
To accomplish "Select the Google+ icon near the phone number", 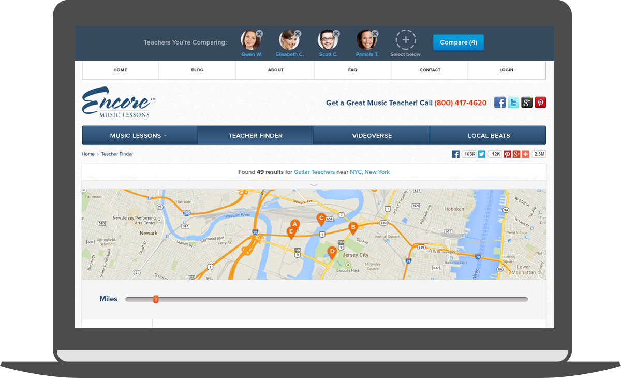I will (x=526, y=103).
